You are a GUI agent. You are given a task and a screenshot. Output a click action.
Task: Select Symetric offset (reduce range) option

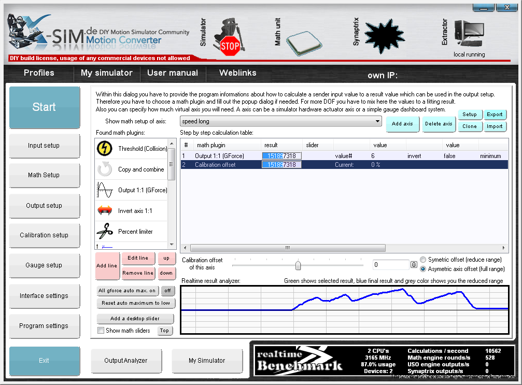coord(423,260)
